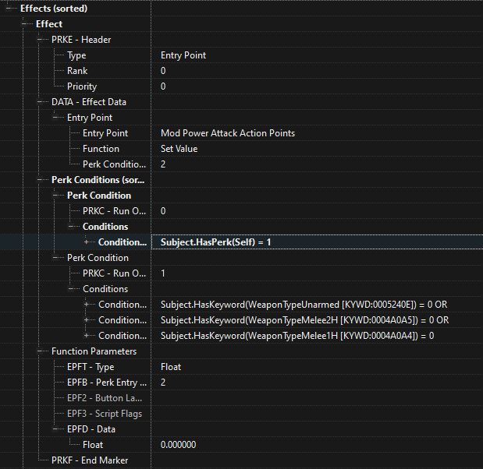Select the Perk Conditio... count row label
483x469 pixels.
point(114,164)
